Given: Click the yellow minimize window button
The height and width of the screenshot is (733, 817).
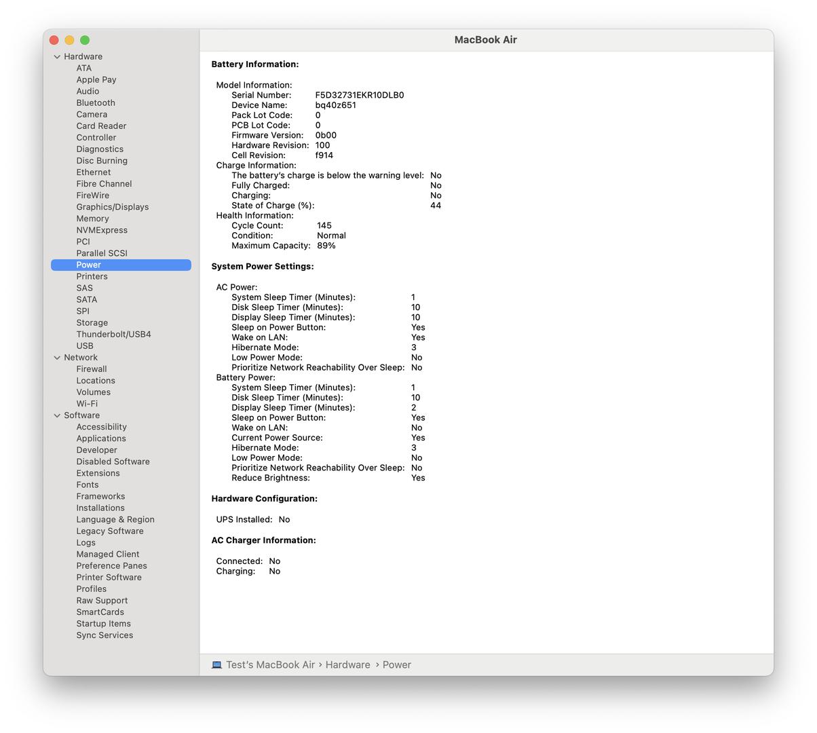Looking at the screenshot, I should tap(69, 40).
